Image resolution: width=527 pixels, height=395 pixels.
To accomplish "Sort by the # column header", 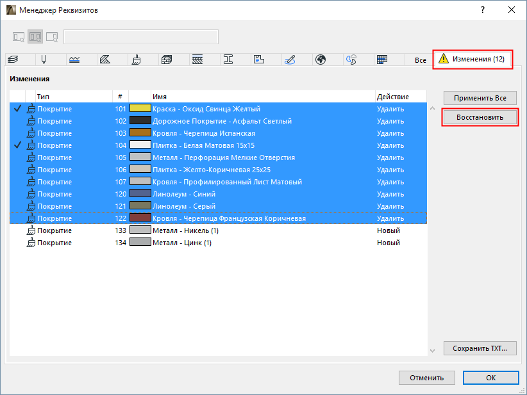I will [121, 97].
